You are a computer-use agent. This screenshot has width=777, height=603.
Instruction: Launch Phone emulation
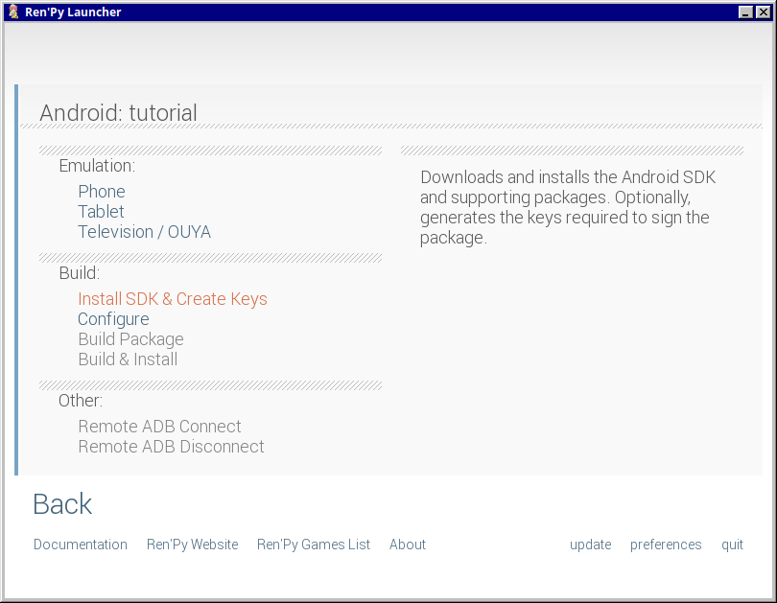click(102, 192)
